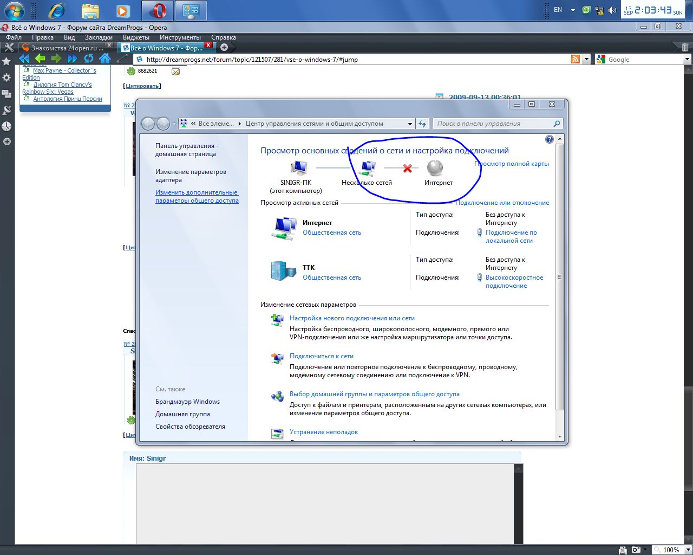Click Изменить дополнительные параметры общего доступа

tap(197, 196)
